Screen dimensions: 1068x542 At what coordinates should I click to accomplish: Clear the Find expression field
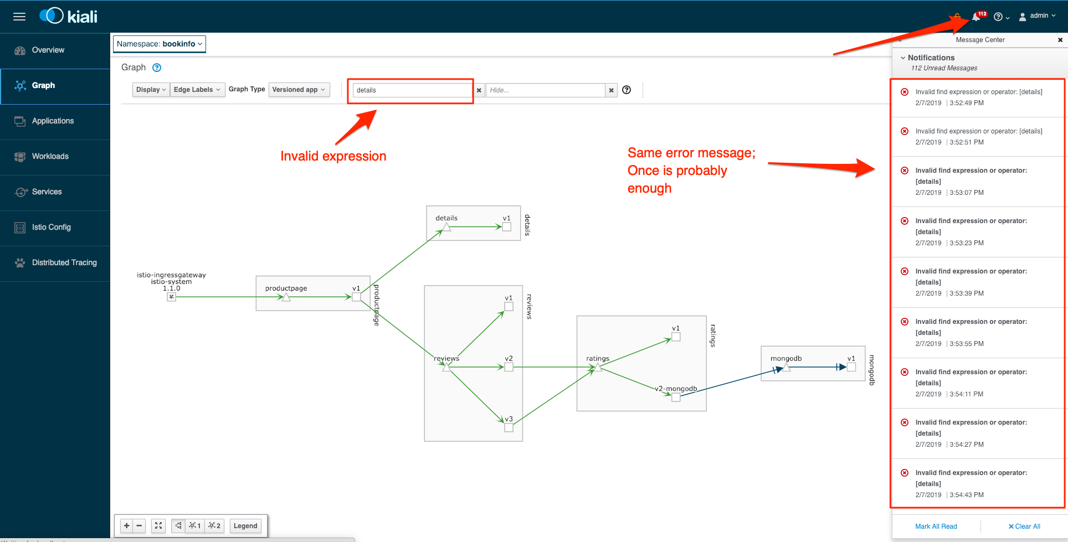point(479,90)
